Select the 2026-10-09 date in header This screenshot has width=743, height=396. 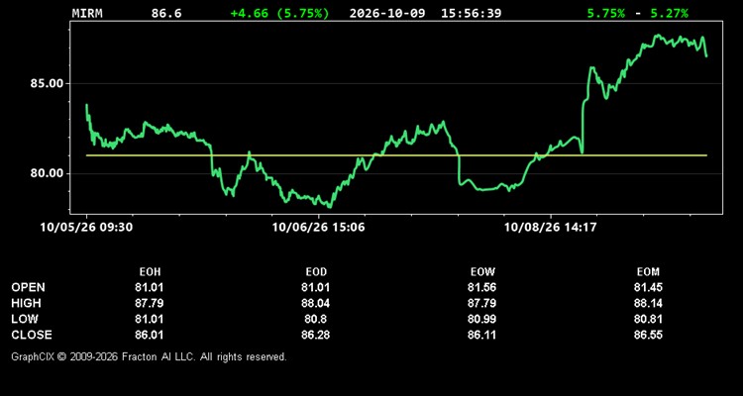coord(389,13)
